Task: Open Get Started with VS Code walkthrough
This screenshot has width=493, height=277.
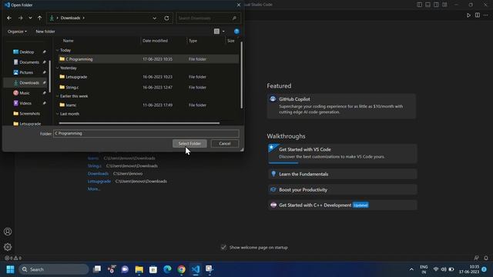Action: pos(342,153)
